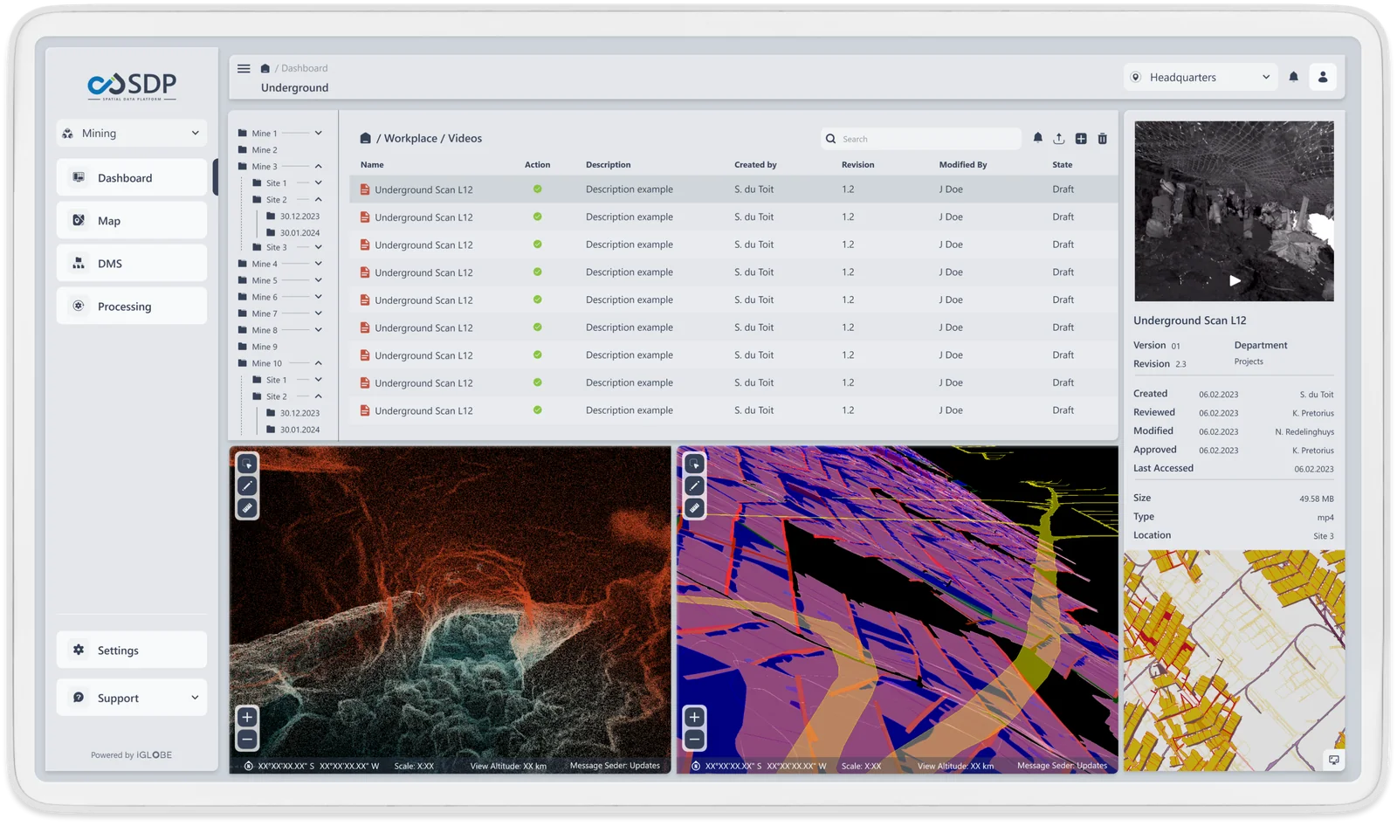This screenshot has height=826, width=1397.
Task: Select the line draw tool in purple model viewer
Action: (x=694, y=485)
